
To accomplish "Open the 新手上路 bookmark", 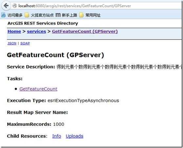I will 66,15.
